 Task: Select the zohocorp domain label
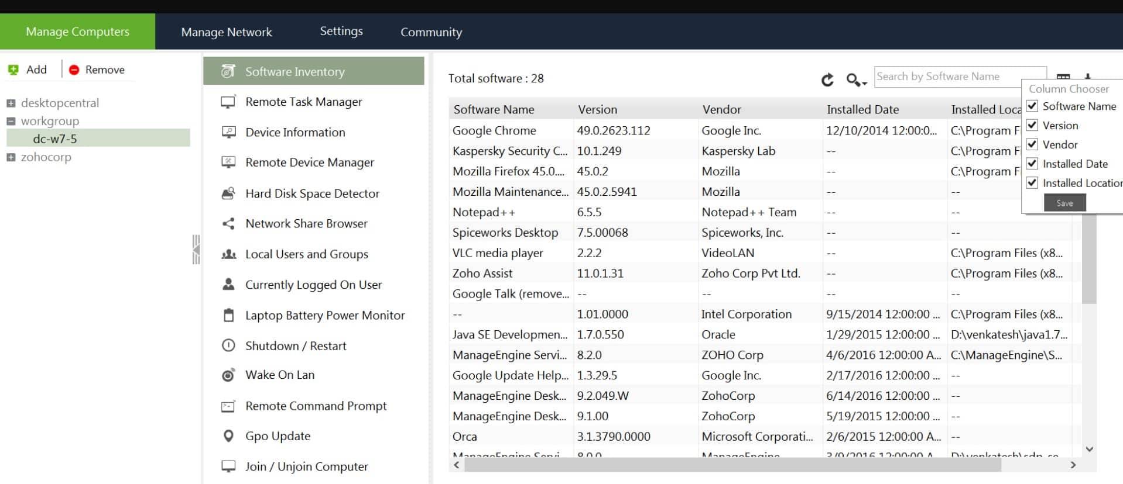46,157
